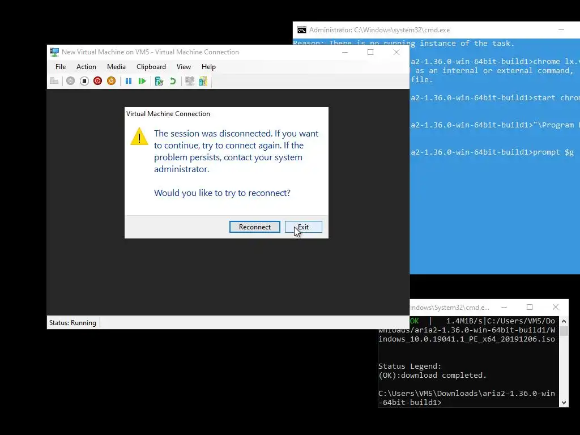Close the lower cmd.exe window

tap(555, 307)
